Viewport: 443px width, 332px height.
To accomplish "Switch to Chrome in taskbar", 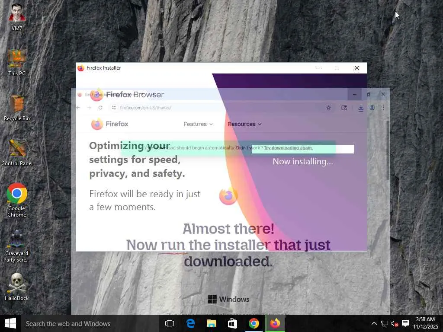I will [x=254, y=323].
